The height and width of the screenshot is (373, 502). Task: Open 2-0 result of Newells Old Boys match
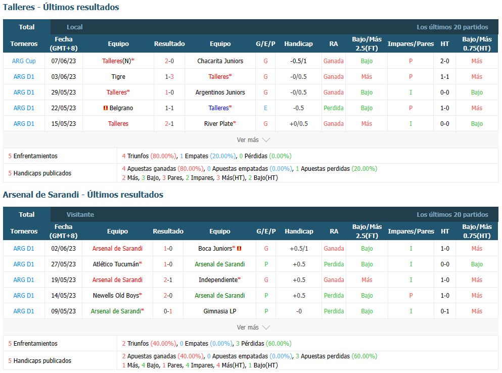pos(168,296)
